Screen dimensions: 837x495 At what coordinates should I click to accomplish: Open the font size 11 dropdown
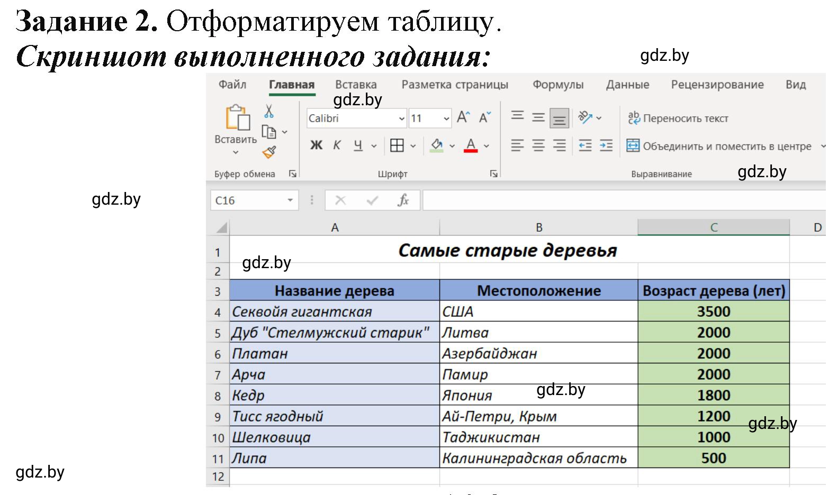tap(446, 119)
